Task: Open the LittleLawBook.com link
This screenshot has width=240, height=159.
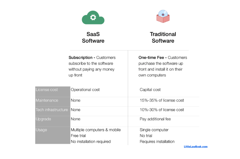Action: tap(195, 147)
